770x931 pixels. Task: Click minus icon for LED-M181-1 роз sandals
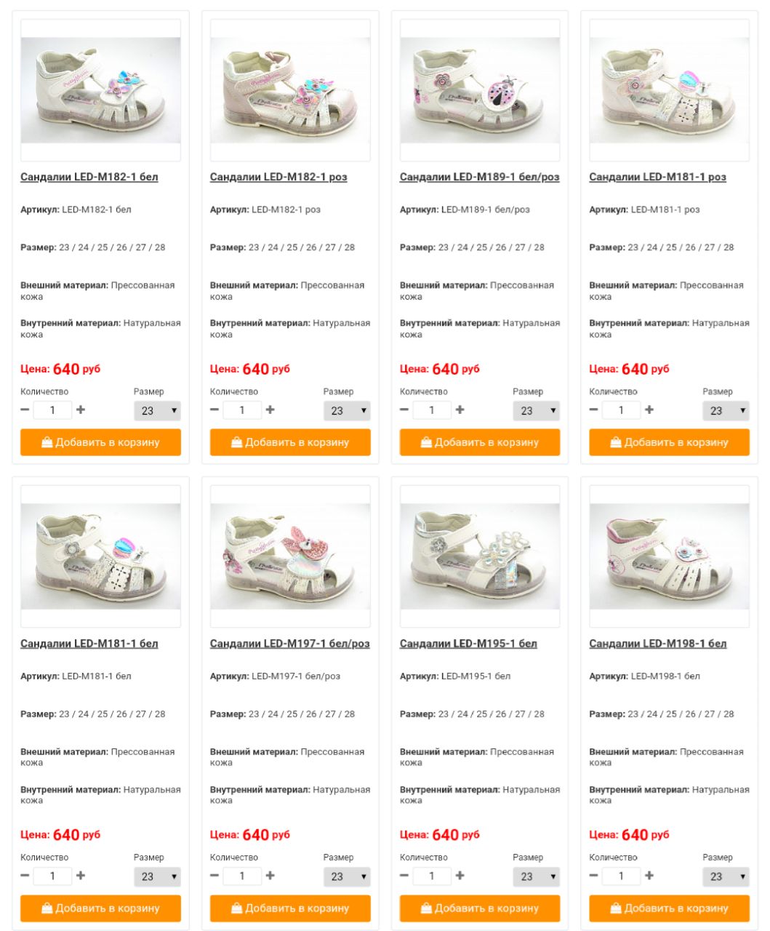coord(593,409)
